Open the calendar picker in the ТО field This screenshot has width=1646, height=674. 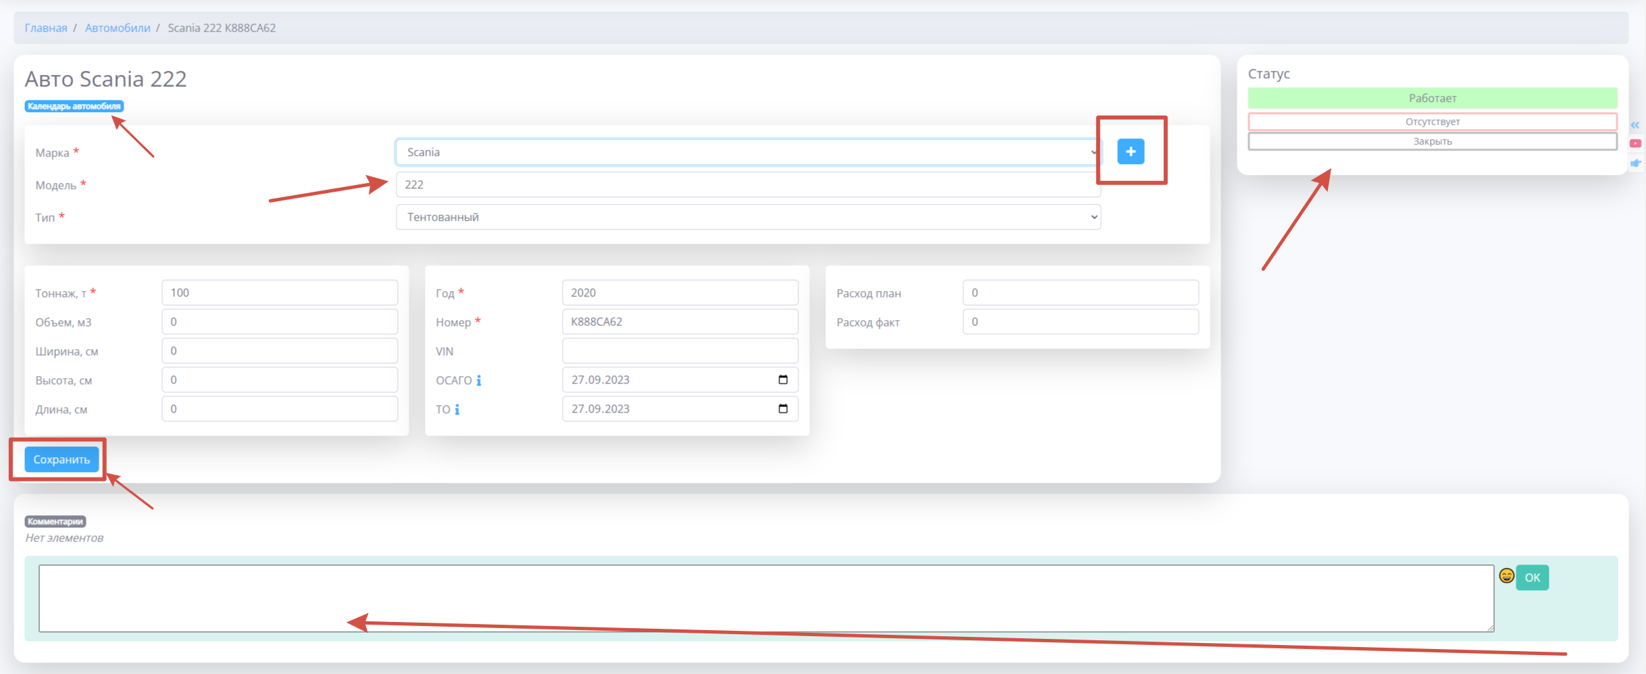coord(783,409)
